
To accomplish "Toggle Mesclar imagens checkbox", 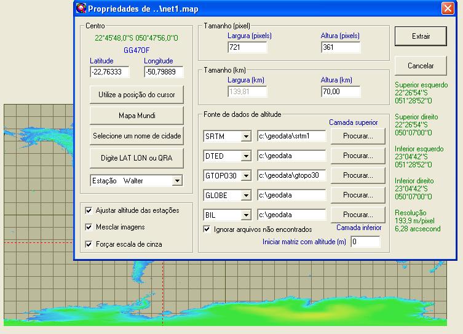I will [89, 227].
